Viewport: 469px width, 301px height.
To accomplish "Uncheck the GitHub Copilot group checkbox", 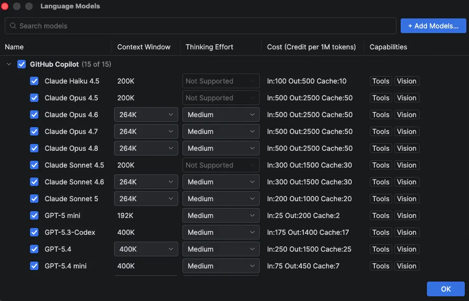I will [22, 64].
